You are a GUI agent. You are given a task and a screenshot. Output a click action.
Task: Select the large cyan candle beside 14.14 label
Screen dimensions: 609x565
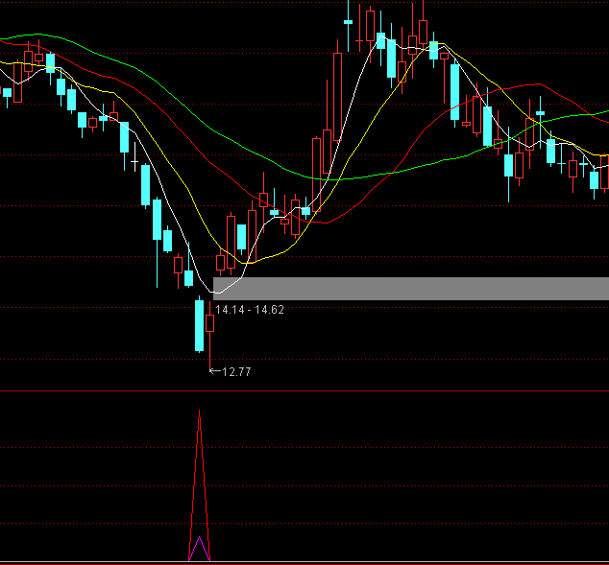[x=199, y=326]
